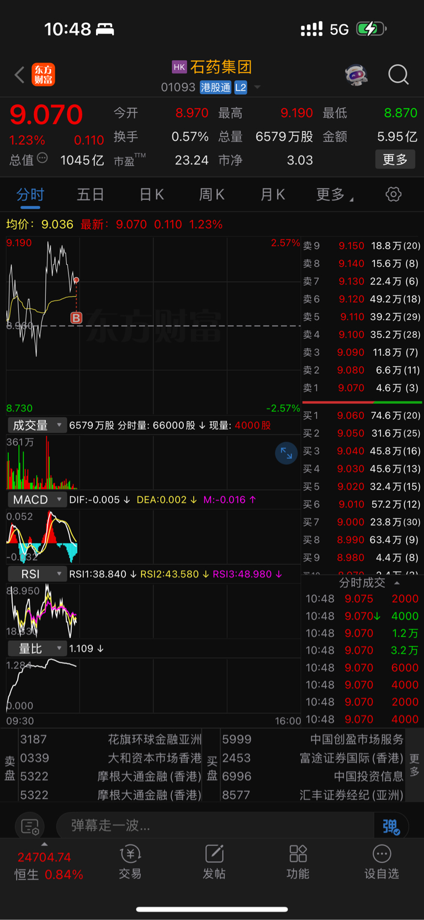This screenshot has width=424, height=920.
Task: Tap seller broker 花旗环球金融亚洲
Action: tap(110, 739)
